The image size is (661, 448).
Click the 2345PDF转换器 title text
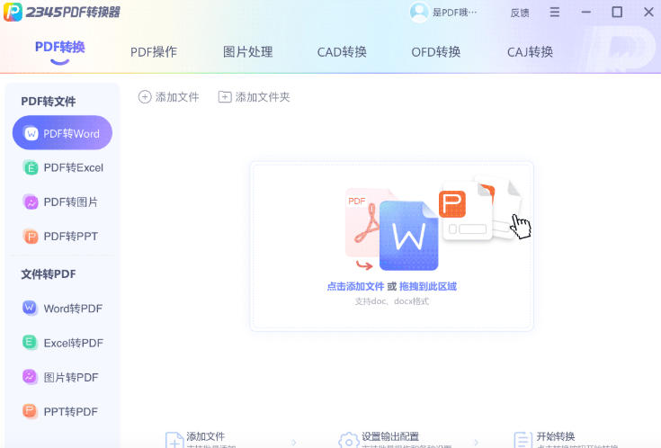coord(73,13)
